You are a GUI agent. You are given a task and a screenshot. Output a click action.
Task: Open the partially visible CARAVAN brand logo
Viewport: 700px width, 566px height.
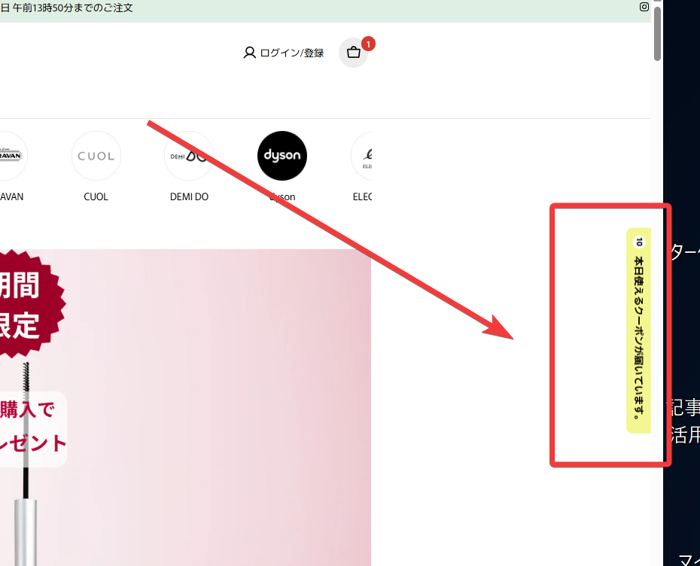[x=12, y=156]
